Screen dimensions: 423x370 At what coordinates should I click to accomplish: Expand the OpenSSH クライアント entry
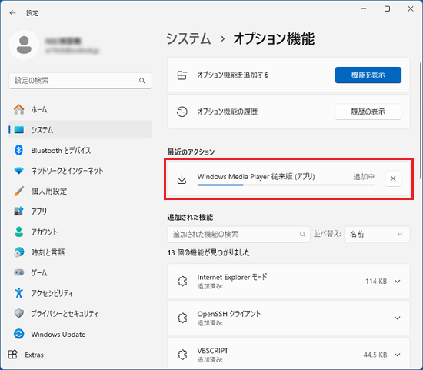tap(398, 318)
